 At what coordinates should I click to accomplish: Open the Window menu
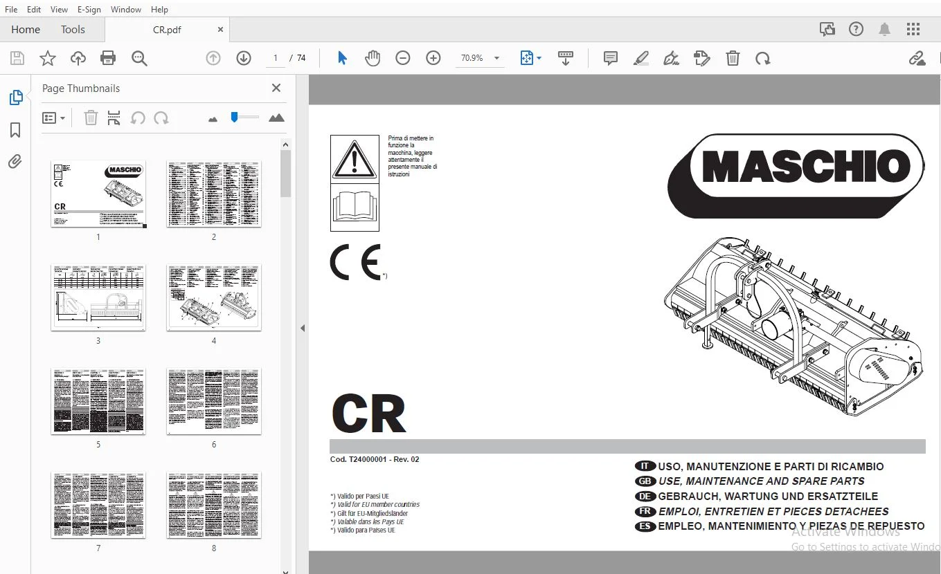126,10
